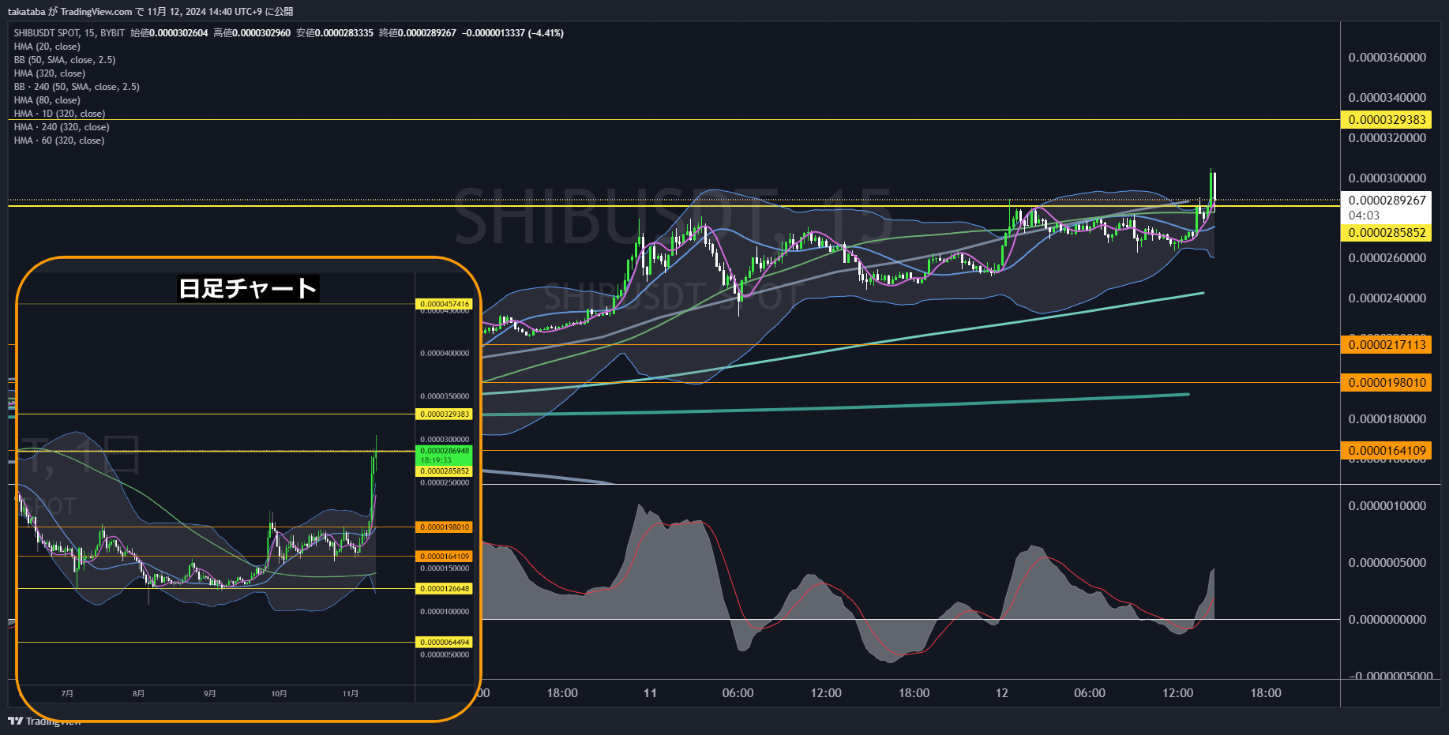This screenshot has height=735, width=1449.
Task: Click the 0.0000240000 price axis tick
Action: [1387, 298]
